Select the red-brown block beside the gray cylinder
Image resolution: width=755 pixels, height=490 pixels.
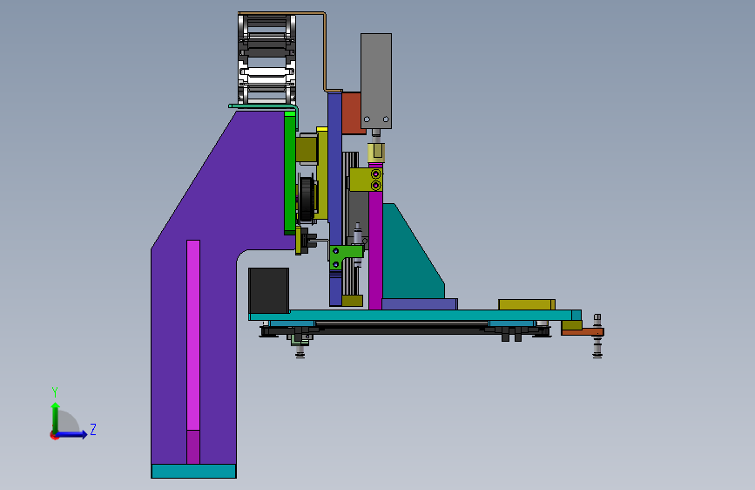(x=351, y=113)
